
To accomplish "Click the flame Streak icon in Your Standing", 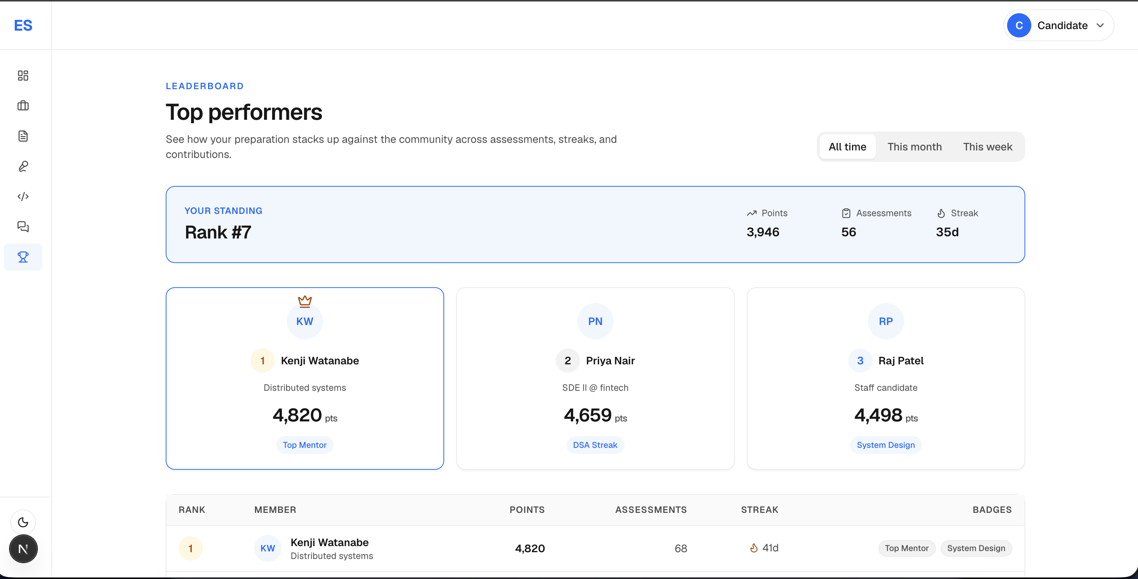I will pyautogui.click(x=941, y=213).
